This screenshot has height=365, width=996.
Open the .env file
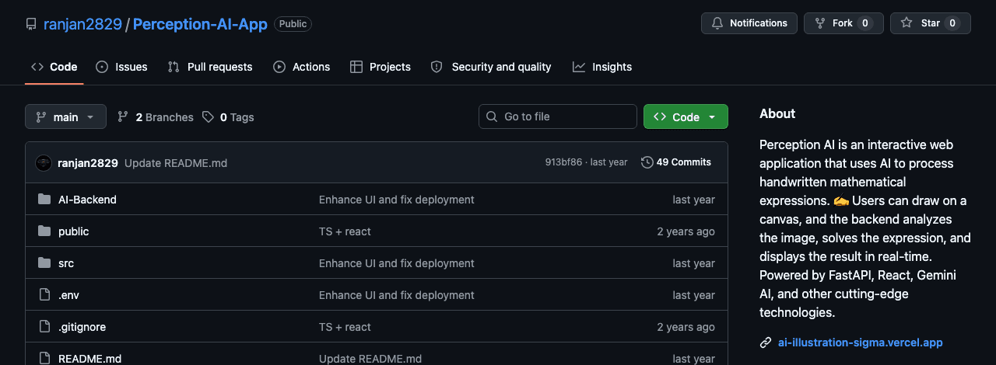click(x=68, y=295)
